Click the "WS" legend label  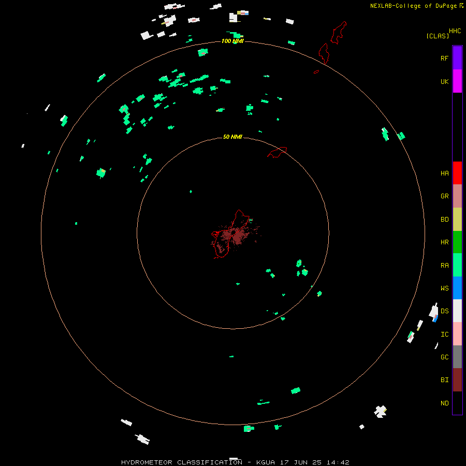(444, 288)
